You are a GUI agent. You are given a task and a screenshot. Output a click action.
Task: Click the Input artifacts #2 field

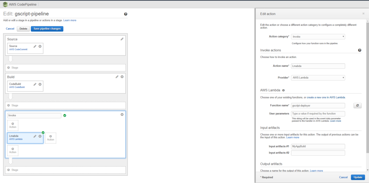(318, 153)
